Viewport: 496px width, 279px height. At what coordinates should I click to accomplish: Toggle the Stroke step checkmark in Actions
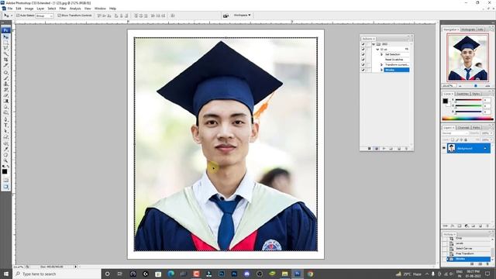pos(363,70)
